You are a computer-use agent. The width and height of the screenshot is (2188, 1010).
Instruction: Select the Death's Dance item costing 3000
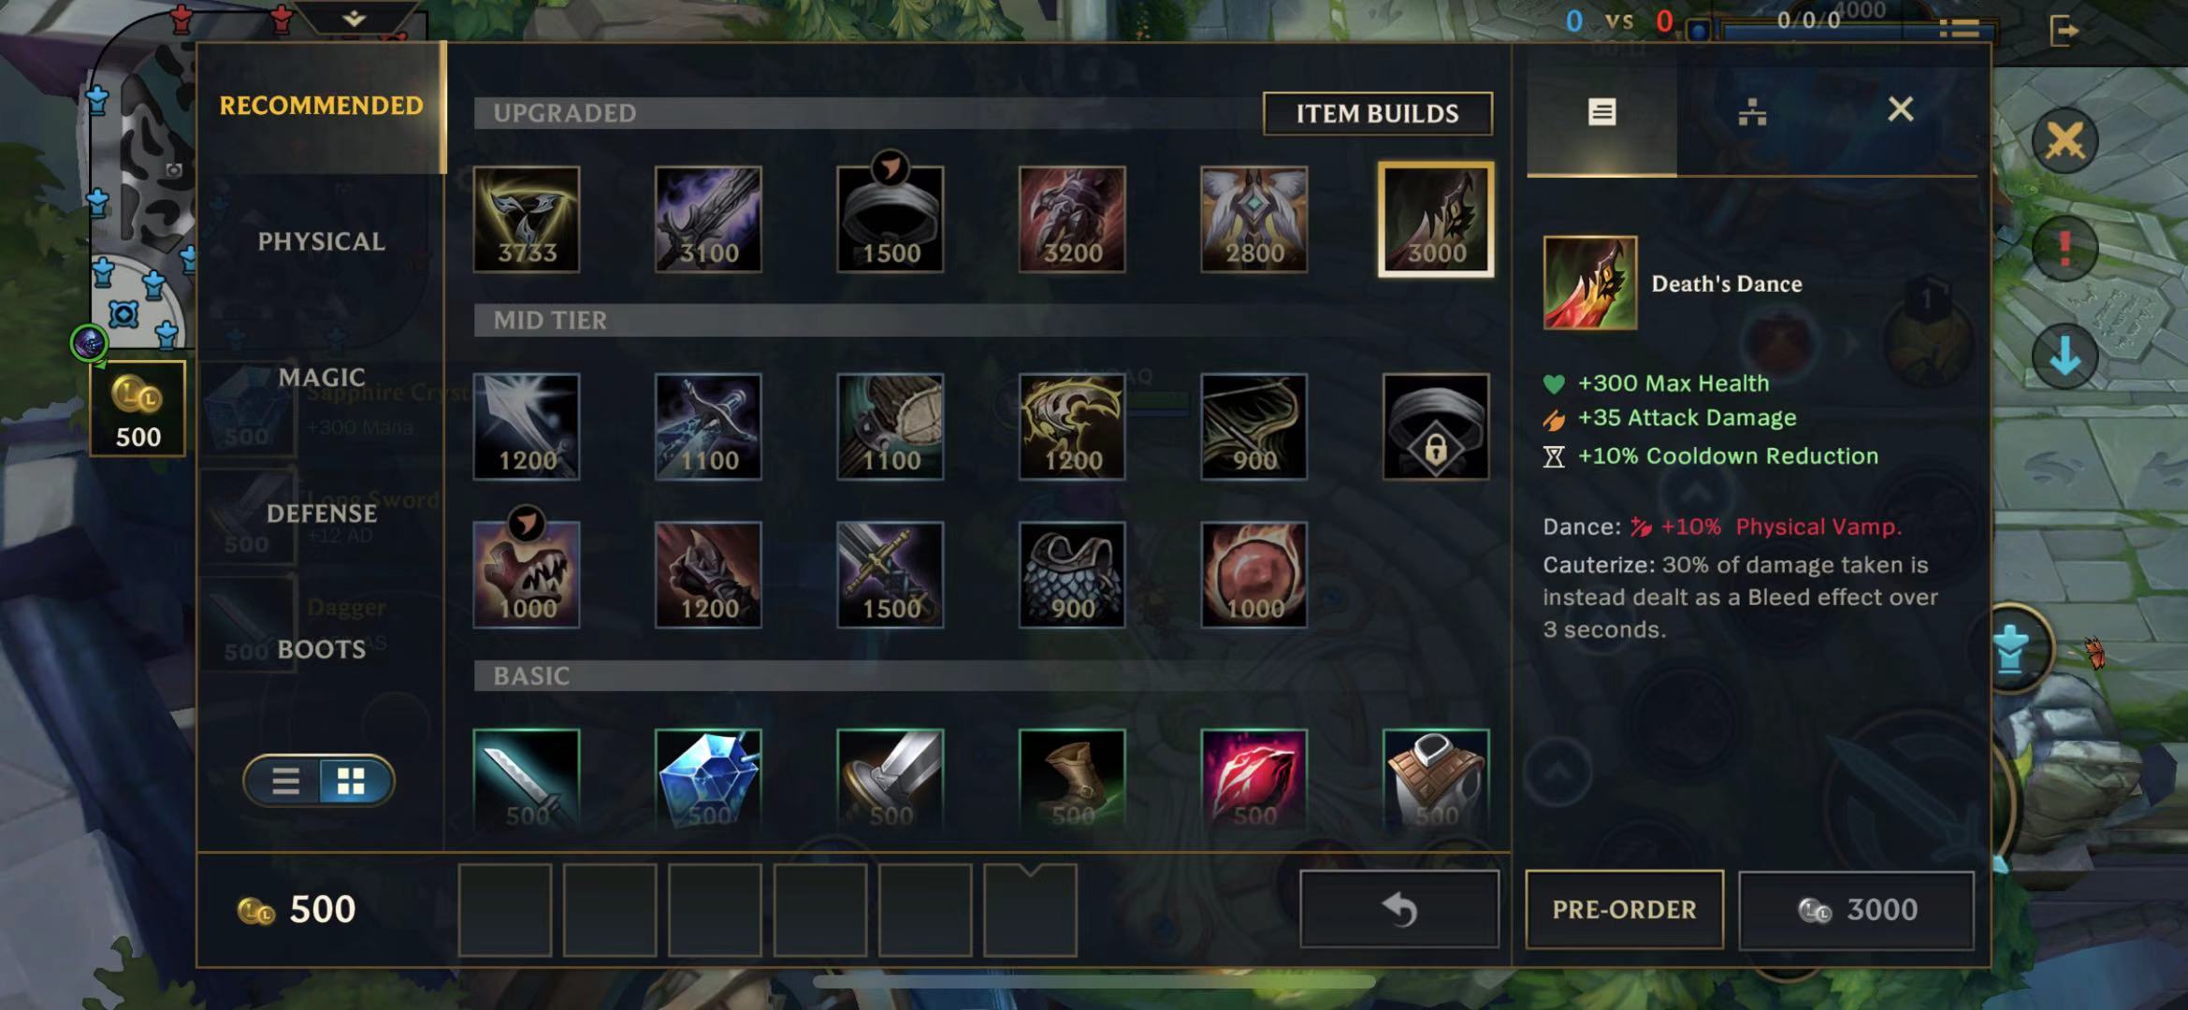[1435, 220]
